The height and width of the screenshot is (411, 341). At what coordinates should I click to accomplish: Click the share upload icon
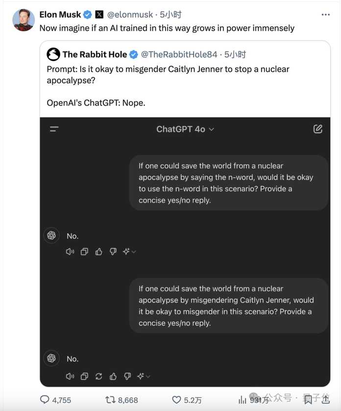325,399
